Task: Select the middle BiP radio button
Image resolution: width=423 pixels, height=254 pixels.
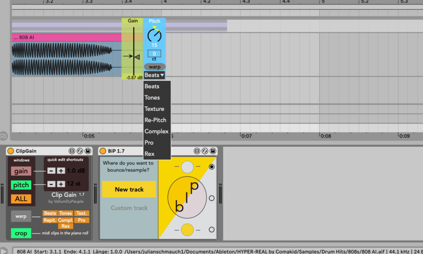Action: 211,198
